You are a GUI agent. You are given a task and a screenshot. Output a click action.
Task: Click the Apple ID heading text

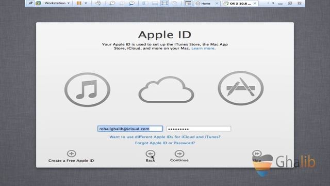point(165,35)
